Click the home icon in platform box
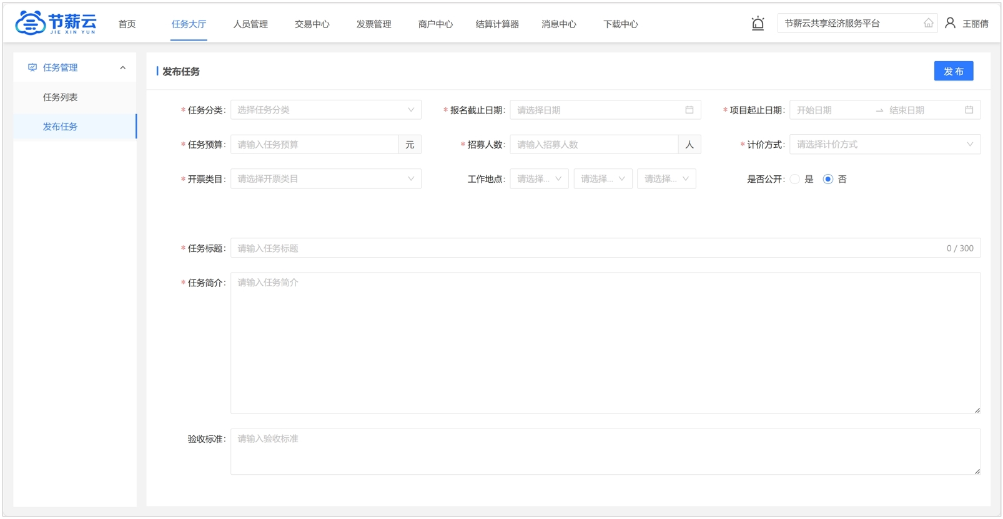Viewport: 1003px width, 519px height. (928, 24)
